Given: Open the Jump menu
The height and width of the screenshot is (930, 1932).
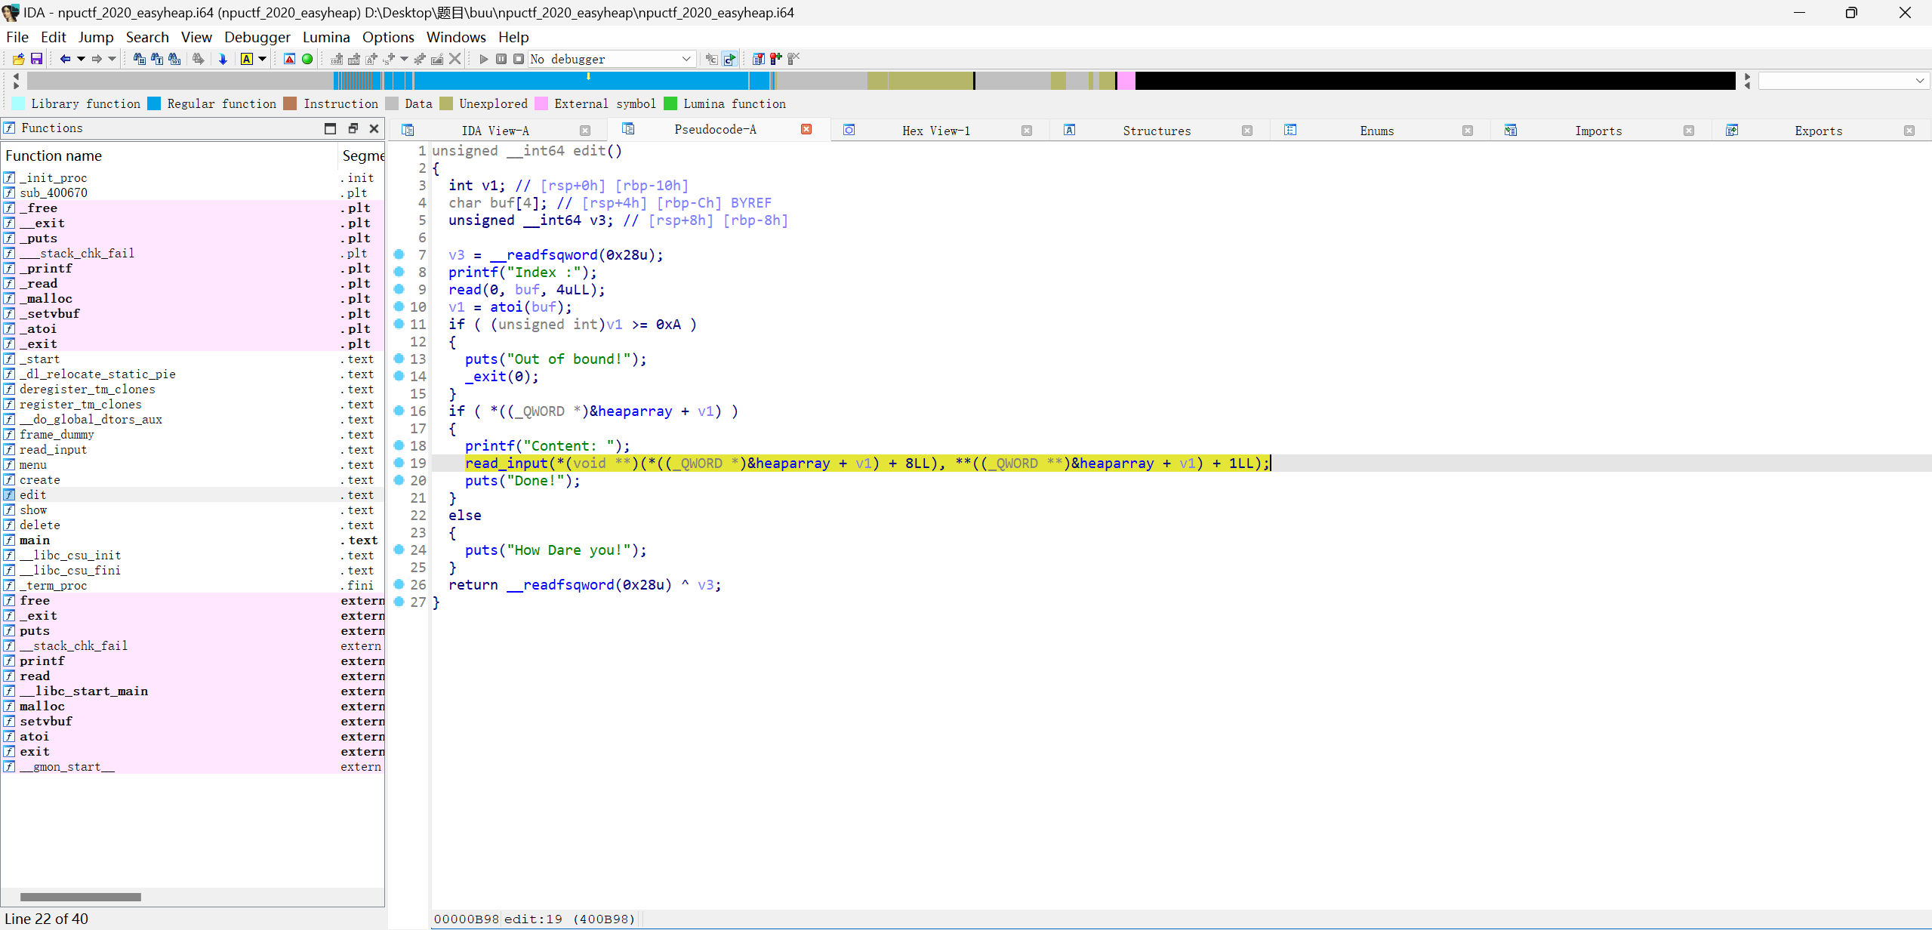Looking at the screenshot, I should [96, 37].
